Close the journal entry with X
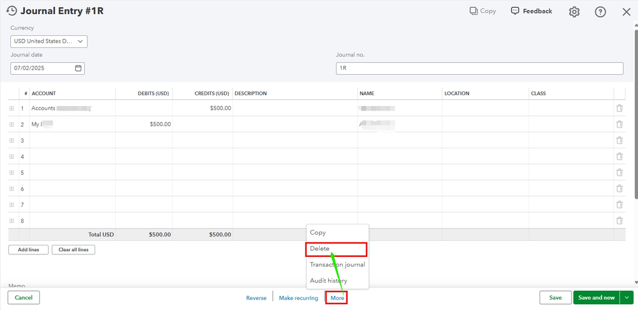638x310 pixels. point(626,12)
